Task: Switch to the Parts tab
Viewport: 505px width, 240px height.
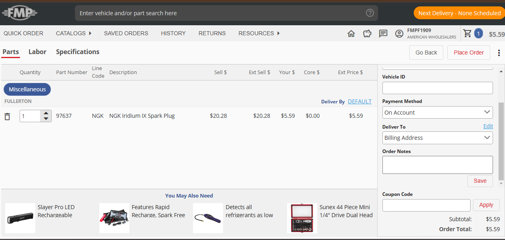Action: tap(11, 52)
